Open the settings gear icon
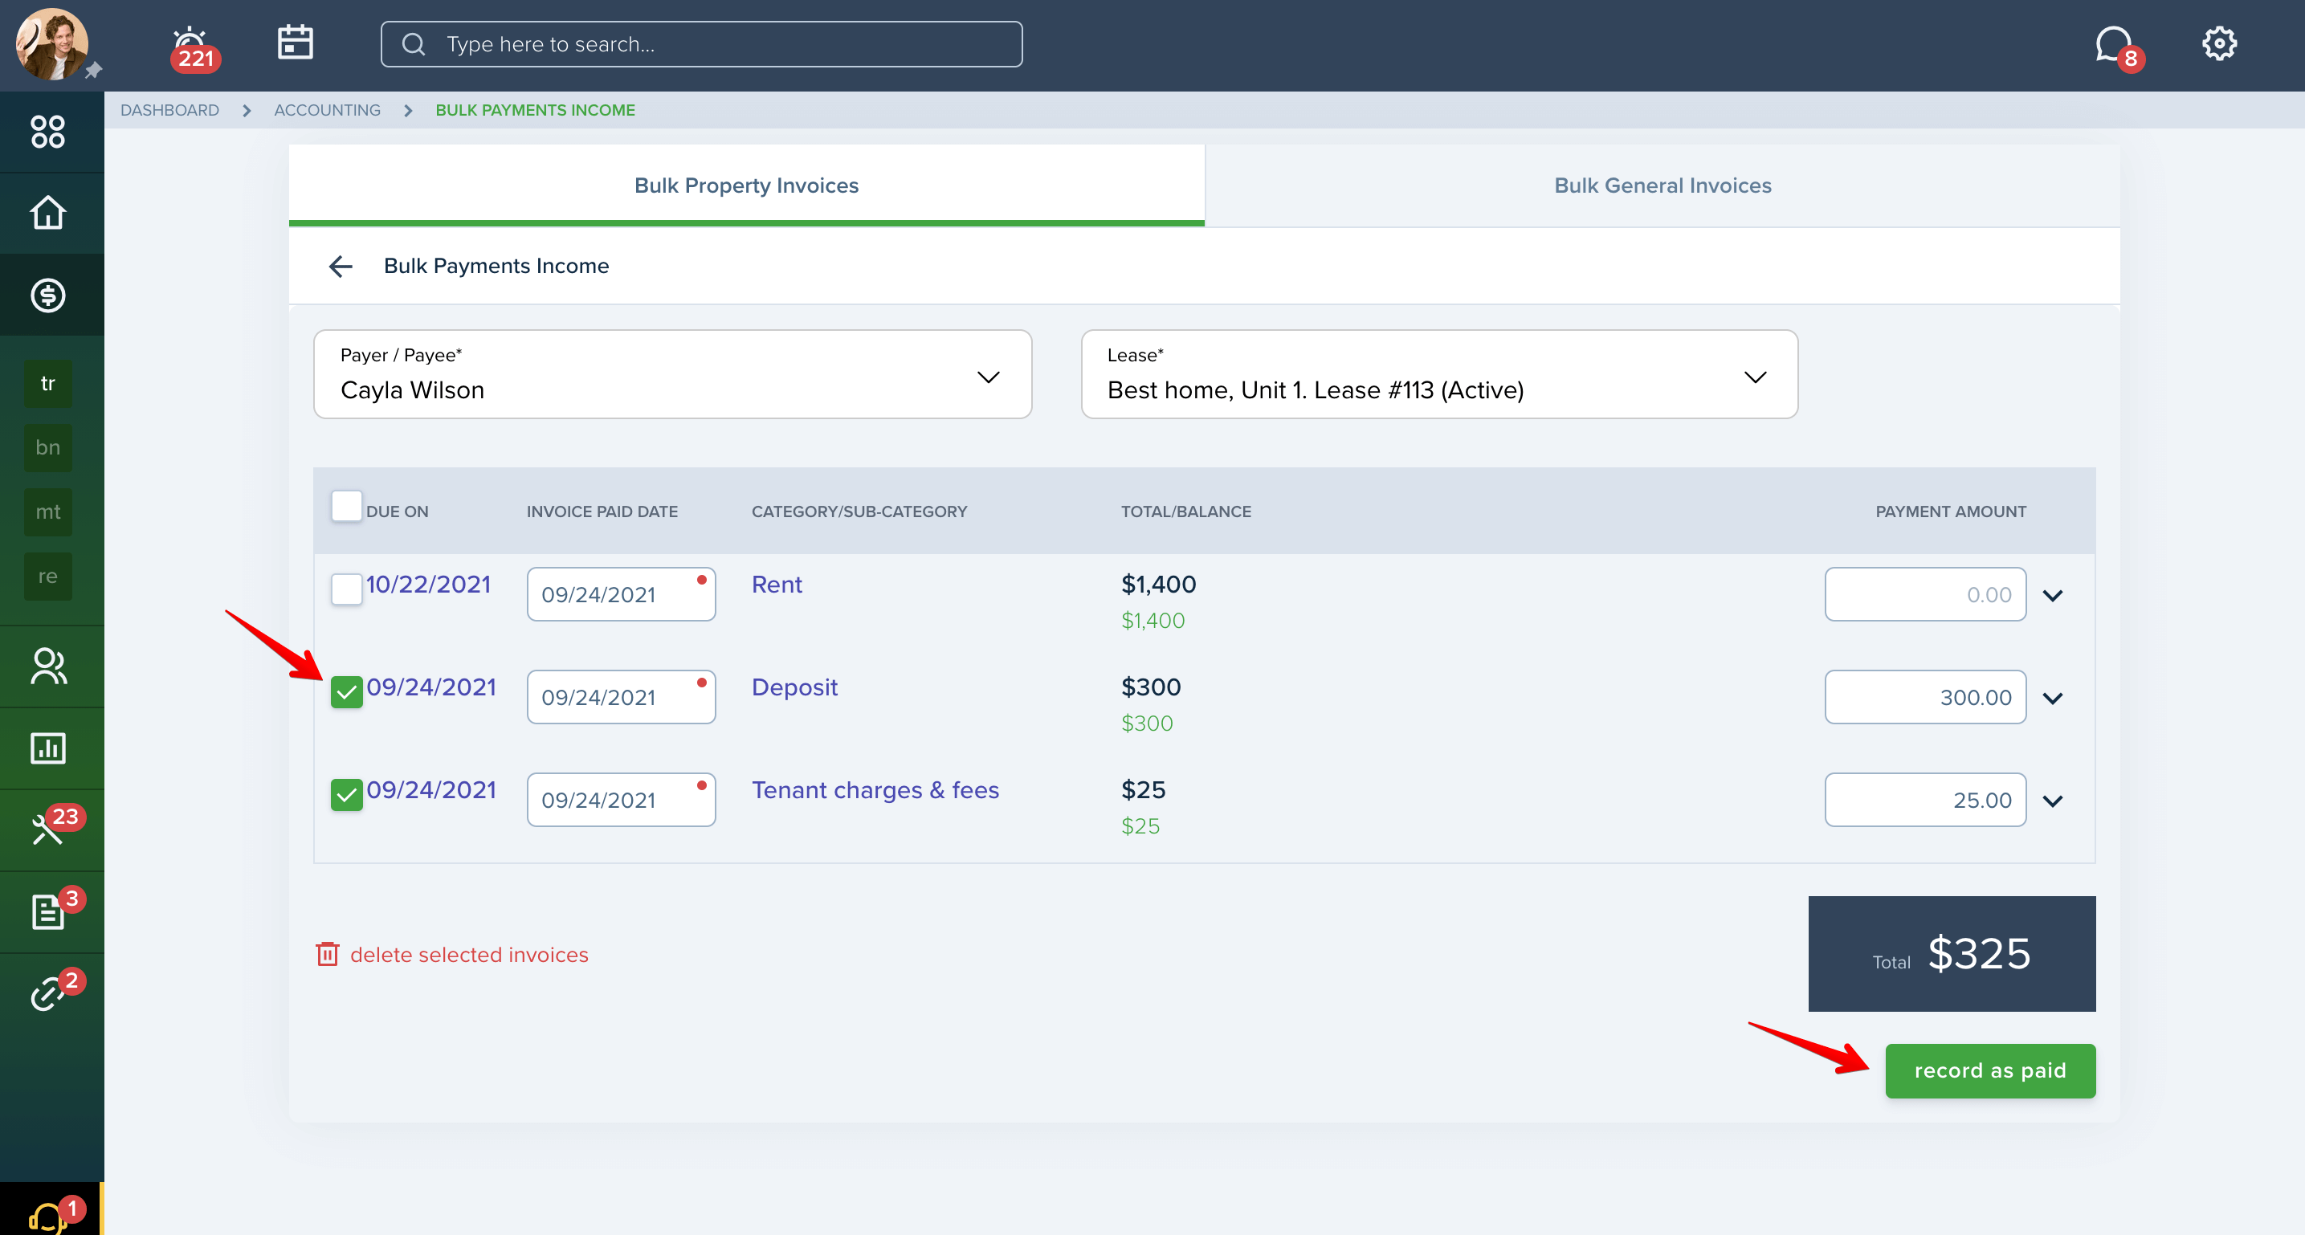Screen dimensions: 2305x1235 click(x=2218, y=43)
